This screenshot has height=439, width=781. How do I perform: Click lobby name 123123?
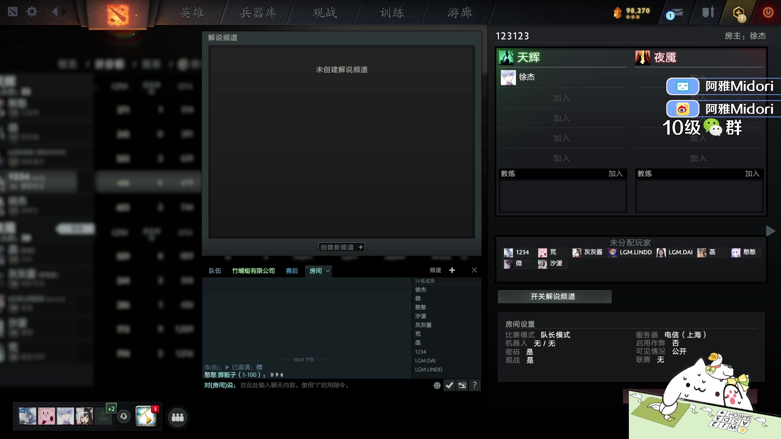point(512,36)
